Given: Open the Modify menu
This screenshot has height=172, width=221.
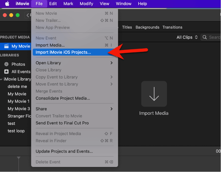Looking at the screenshot, I should 86,4.
